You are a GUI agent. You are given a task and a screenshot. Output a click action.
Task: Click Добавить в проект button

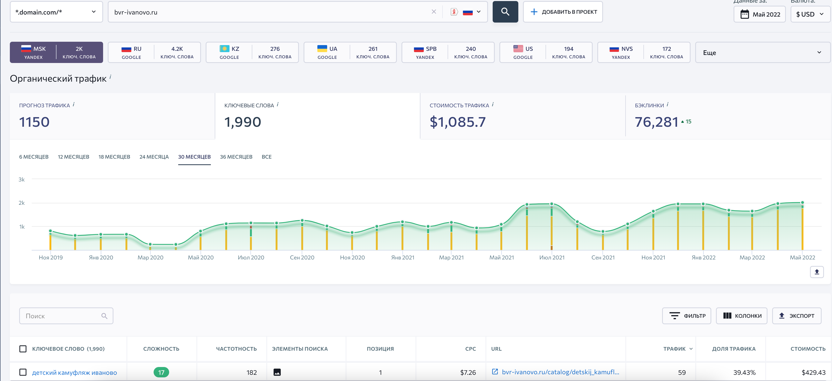click(x=563, y=12)
